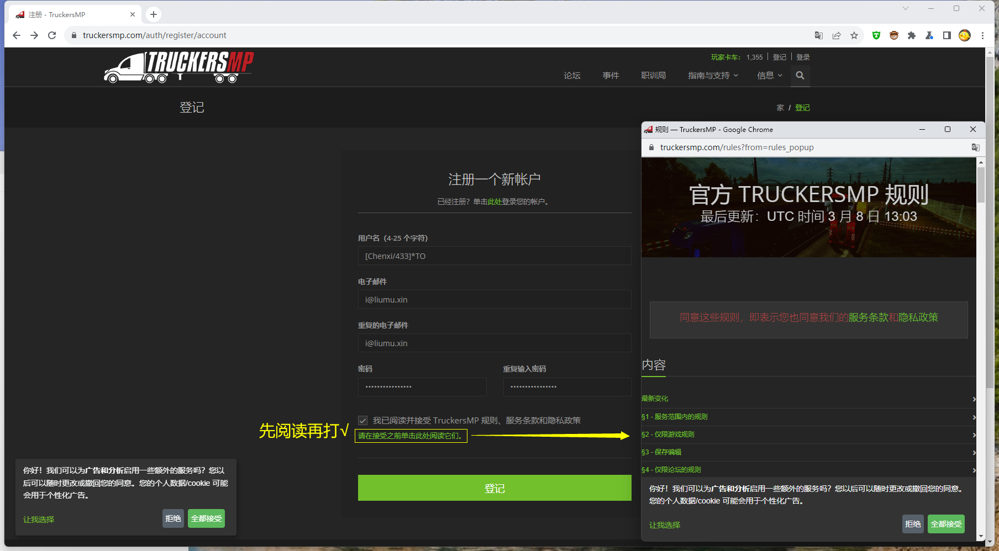Image resolution: width=999 pixels, height=551 pixels.
Task: Expand the §1 - 服务范围内的规则 section
Action: tap(809, 417)
